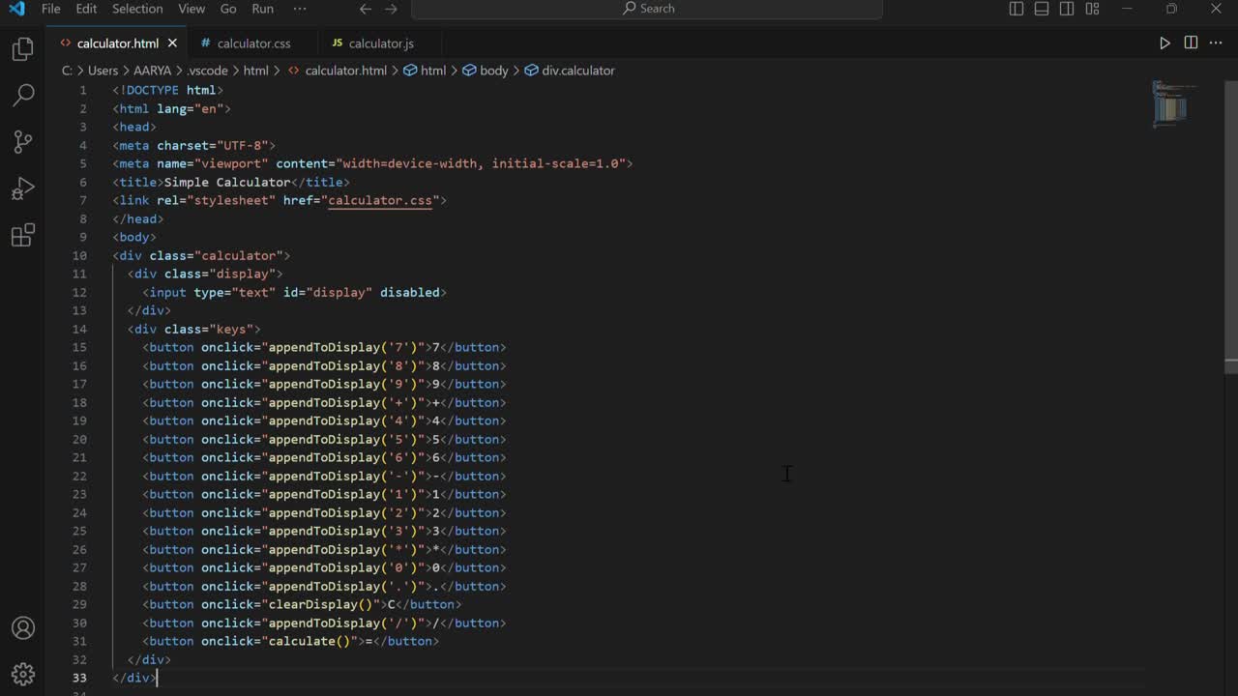Click the VS Code logo icon
The width and height of the screenshot is (1238, 696).
point(16,9)
